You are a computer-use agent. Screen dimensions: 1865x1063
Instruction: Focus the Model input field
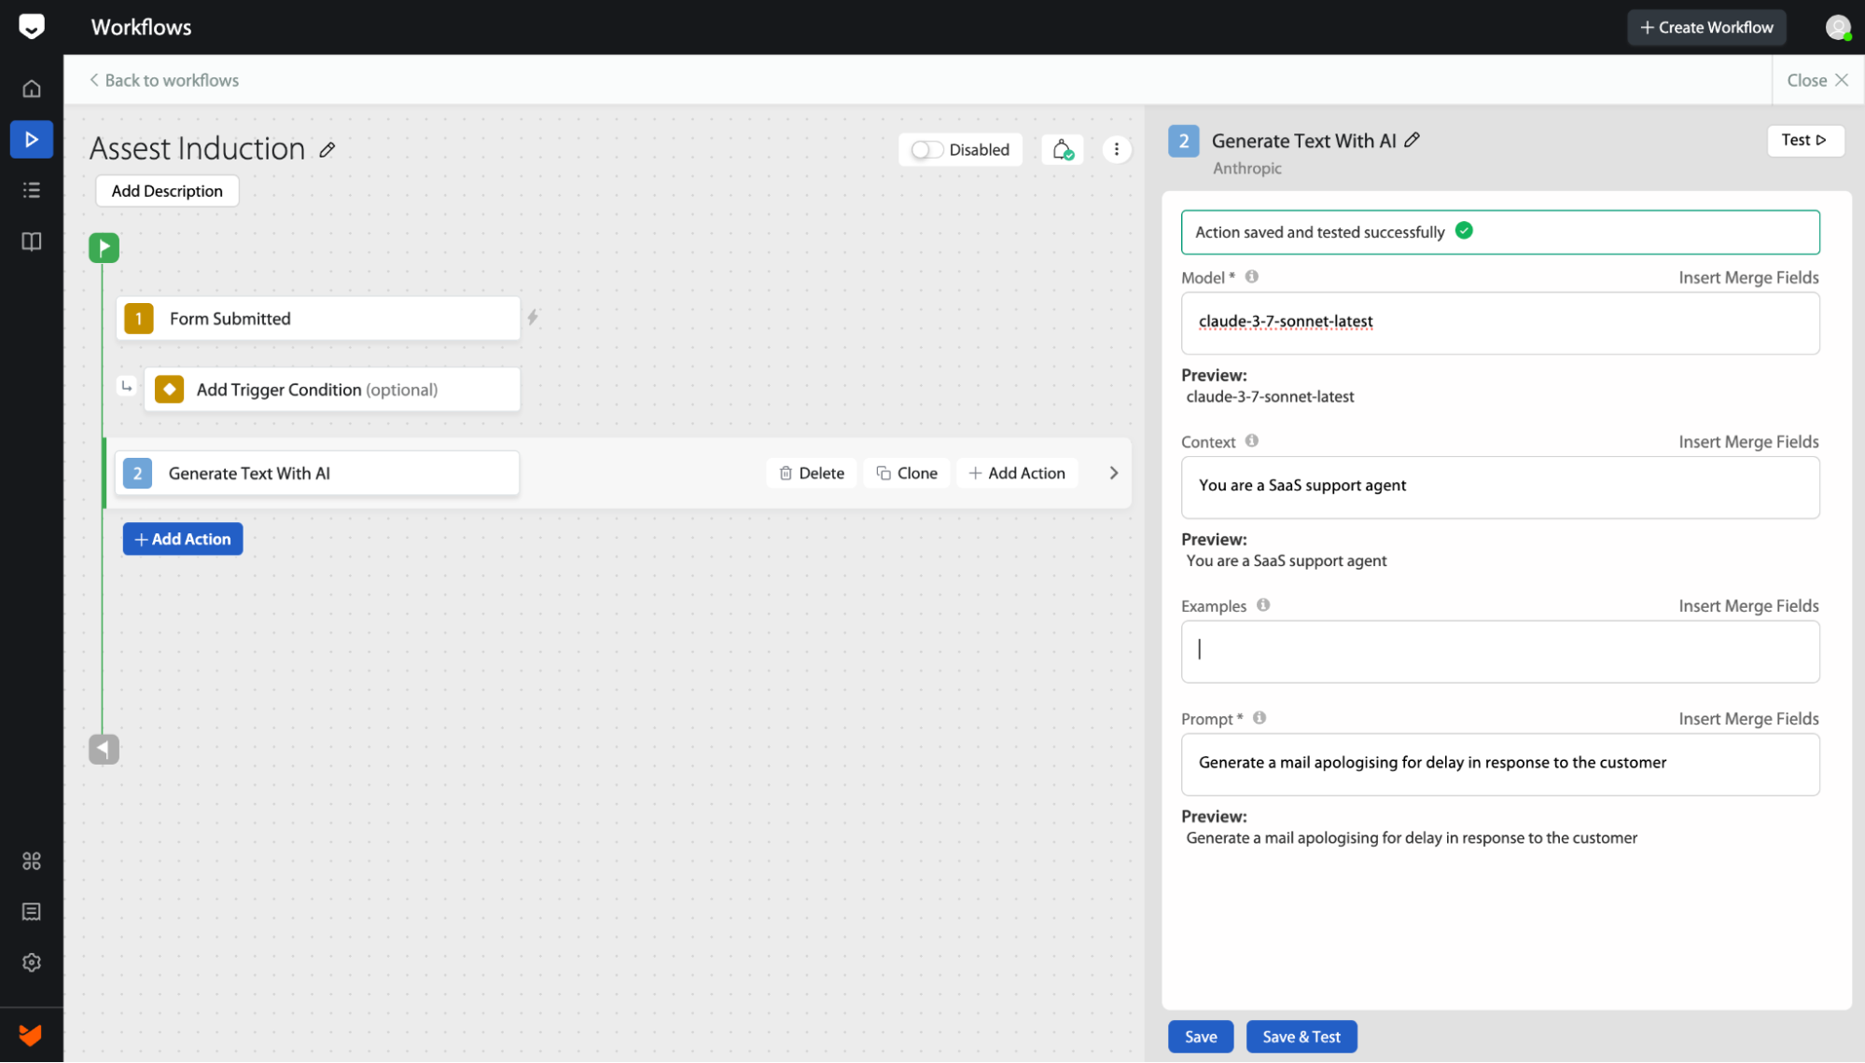(x=1500, y=323)
